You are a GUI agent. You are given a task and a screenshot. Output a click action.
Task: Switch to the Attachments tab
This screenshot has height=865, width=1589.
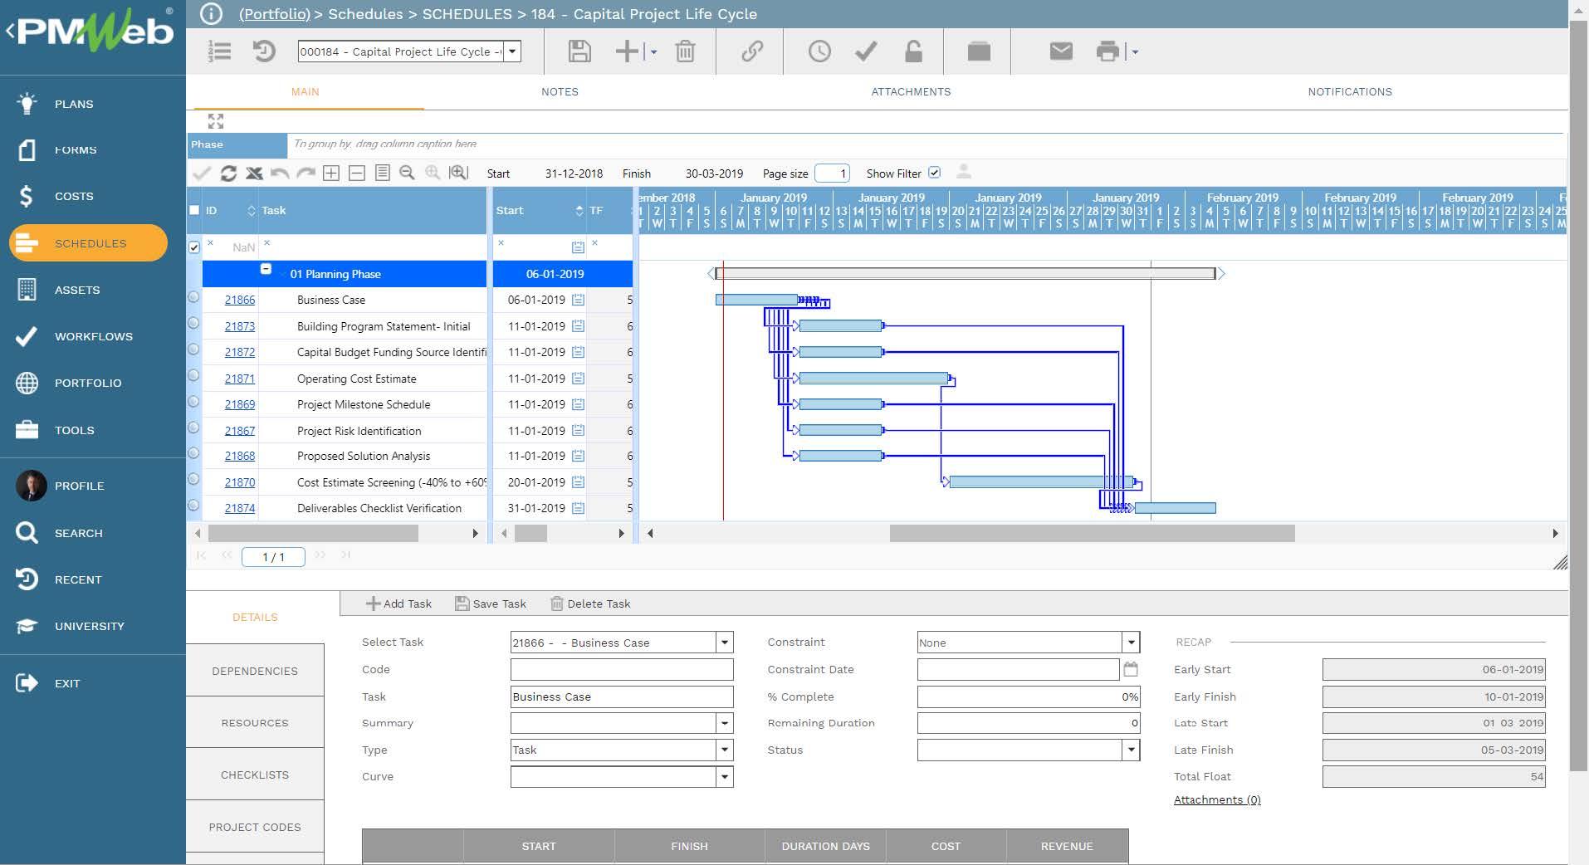coord(910,92)
